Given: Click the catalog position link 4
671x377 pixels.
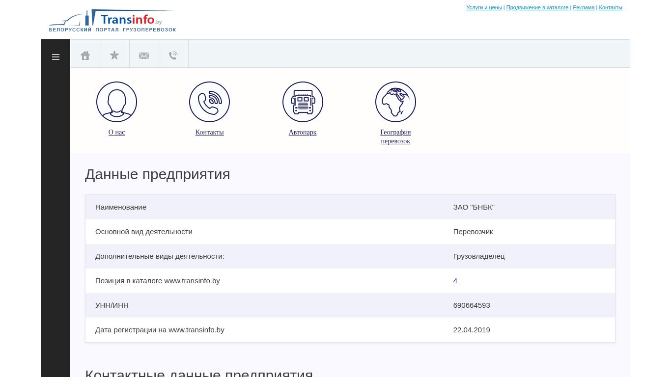Looking at the screenshot, I should click(x=455, y=281).
